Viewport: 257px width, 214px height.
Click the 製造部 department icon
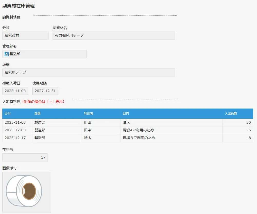(x=7, y=54)
